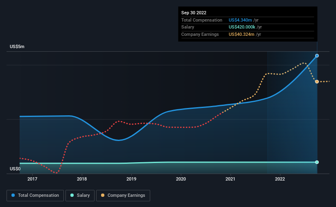Click the US$4.340m total compensation value

(x=240, y=20)
